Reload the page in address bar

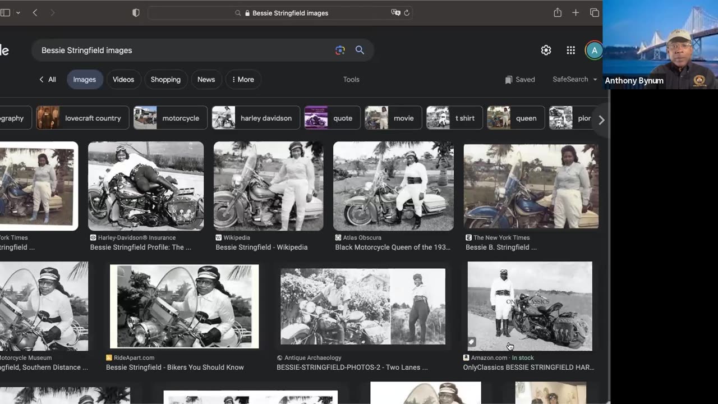click(407, 13)
